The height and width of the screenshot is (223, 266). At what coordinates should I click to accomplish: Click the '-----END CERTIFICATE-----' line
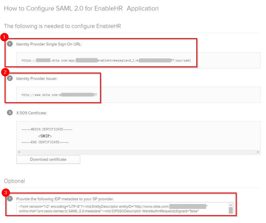tap(45, 142)
